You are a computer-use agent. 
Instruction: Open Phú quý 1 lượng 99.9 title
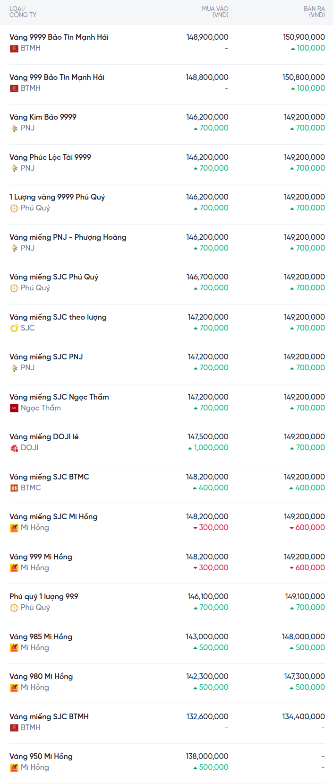click(x=44, y=596)
